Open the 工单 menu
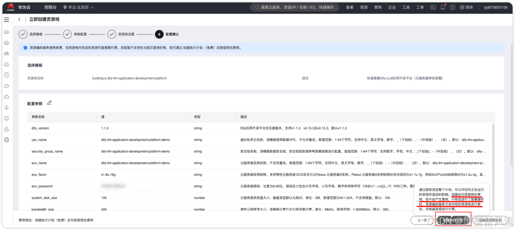 coord(420,7)
